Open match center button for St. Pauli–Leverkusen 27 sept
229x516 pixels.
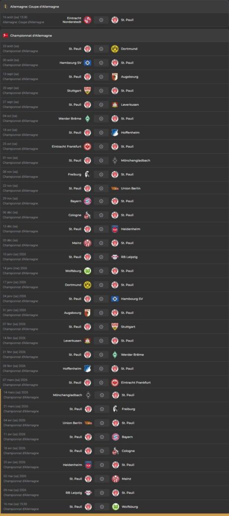pyautogui.click(x=101, y=105)
